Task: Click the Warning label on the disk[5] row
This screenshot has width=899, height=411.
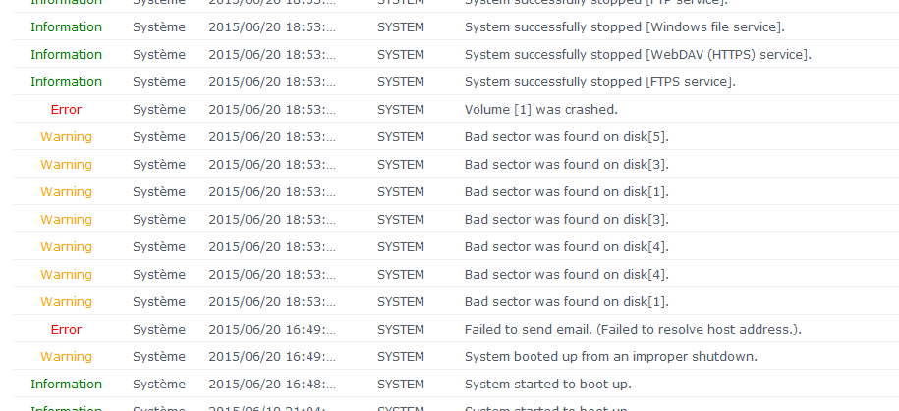Action: click(66, 136)
